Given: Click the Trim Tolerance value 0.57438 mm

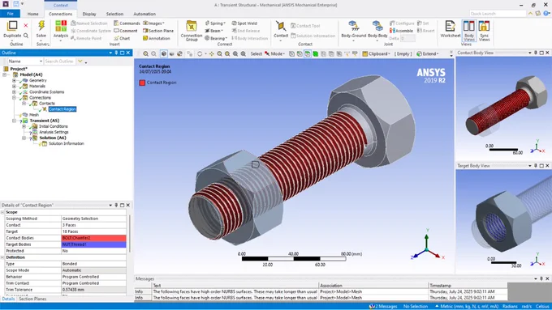Looking at the screenshot, I should 93,290.
